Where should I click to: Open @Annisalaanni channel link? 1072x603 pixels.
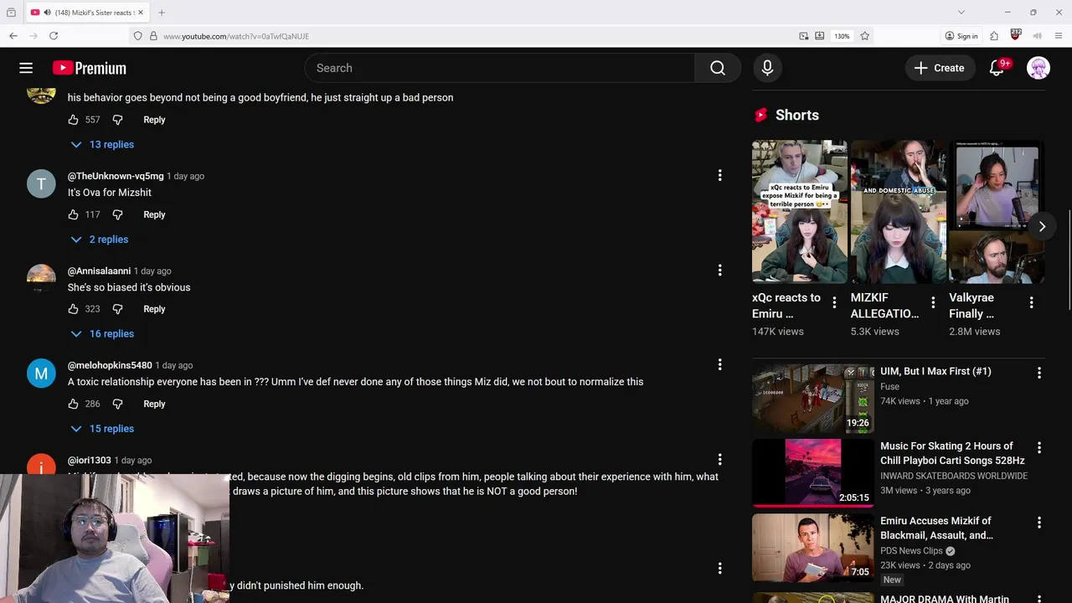99,271
